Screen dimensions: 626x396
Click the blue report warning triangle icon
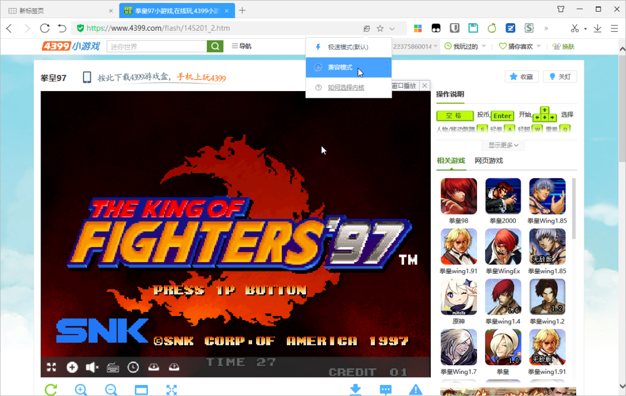pos(416,389)
